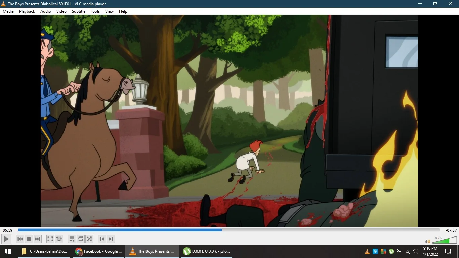The height and width of the screenshot is (258, 459).
Task: Toggle fullscreen video mode
Action: click(50, 239)
